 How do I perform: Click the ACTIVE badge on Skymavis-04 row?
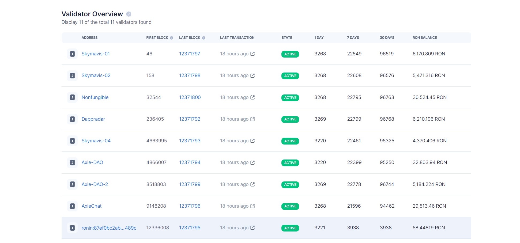(x=290, y=141)
